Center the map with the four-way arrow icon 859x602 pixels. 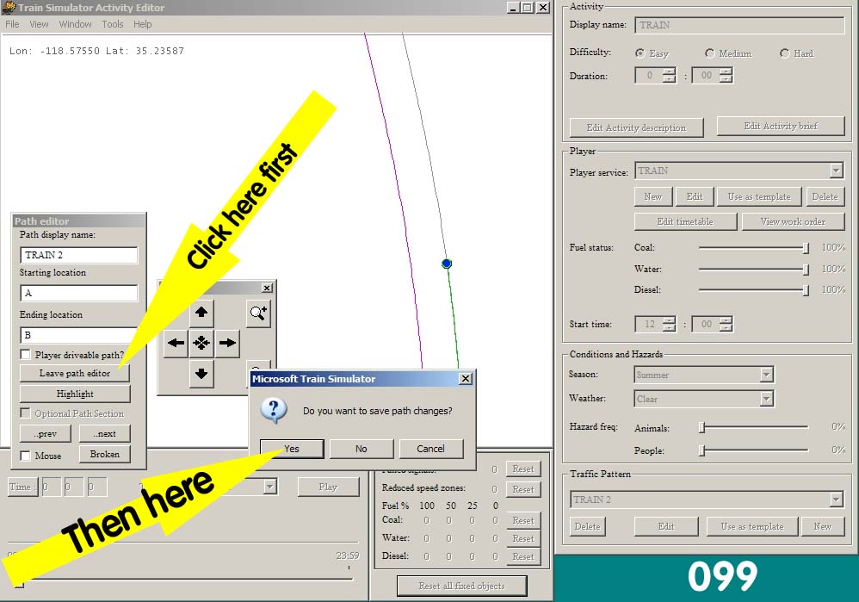pyautogui.click(x=201, y=344)
